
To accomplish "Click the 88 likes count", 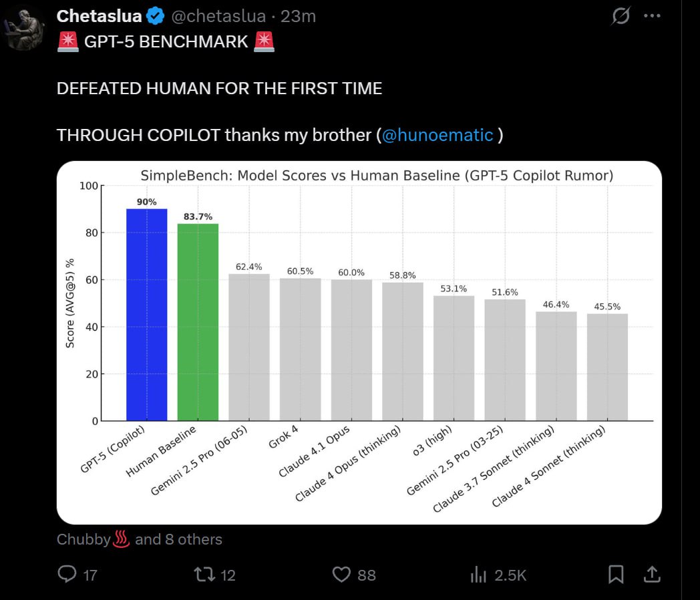I will [367, 575].
